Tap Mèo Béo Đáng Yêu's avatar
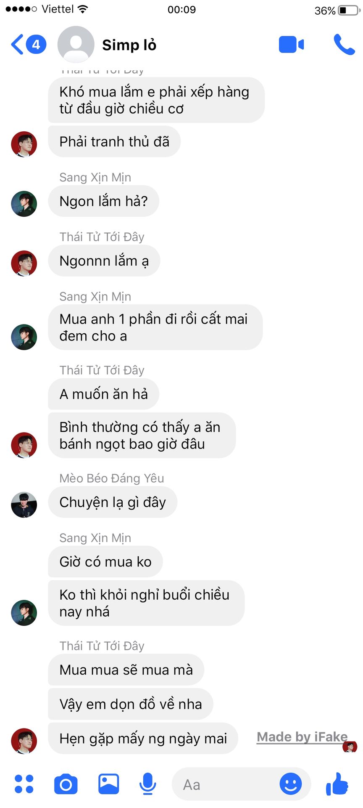Screen dimensions: 363x808 pyautogui.click(x=24, y=505)
